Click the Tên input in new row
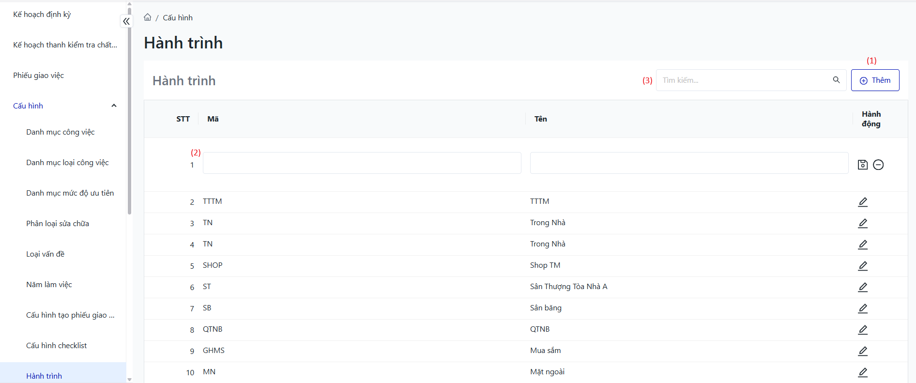This screenshot has width=916, height=383. [x=688, y=163]
